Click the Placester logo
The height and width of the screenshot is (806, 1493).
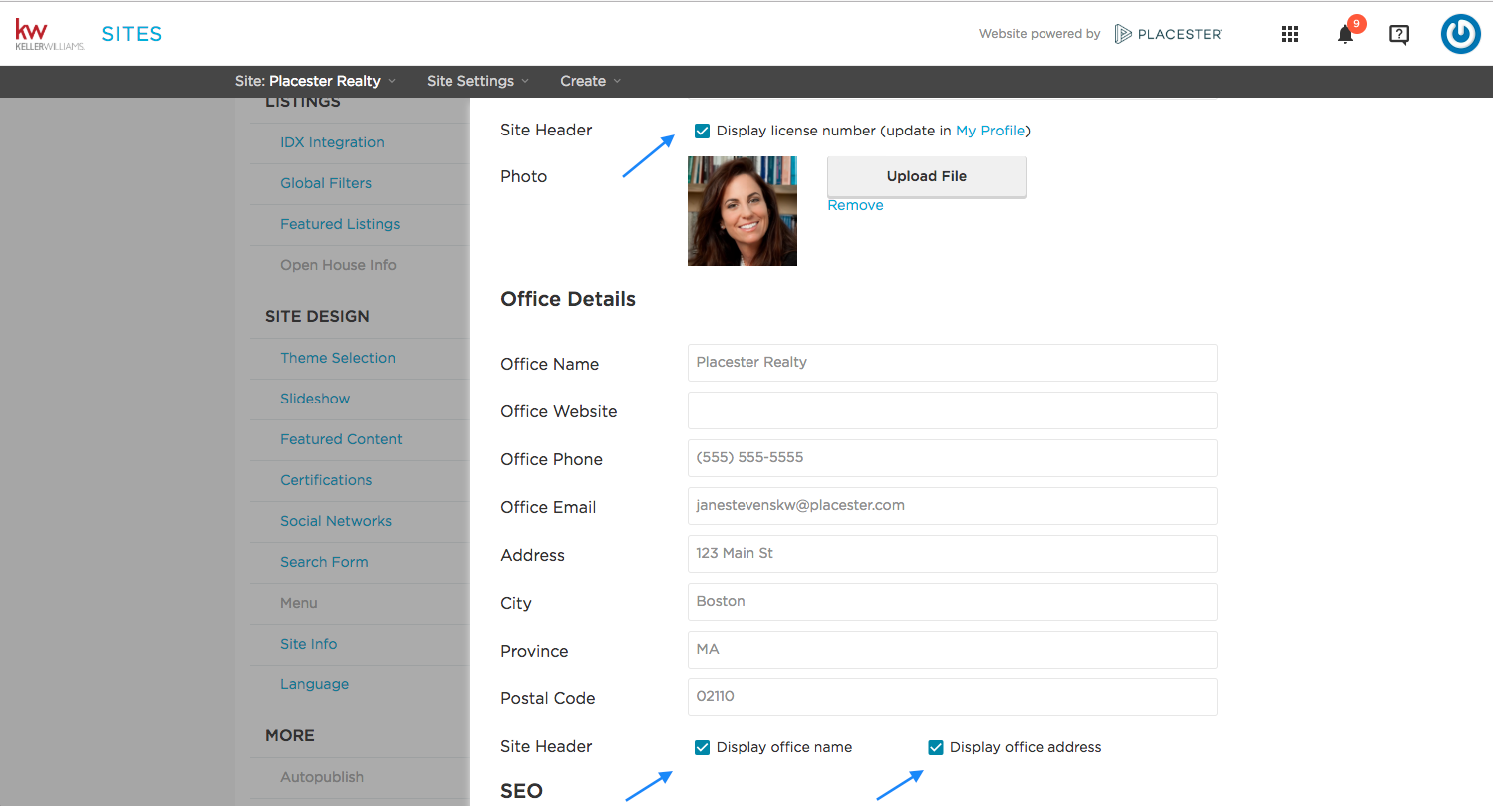coord(1168,34)
